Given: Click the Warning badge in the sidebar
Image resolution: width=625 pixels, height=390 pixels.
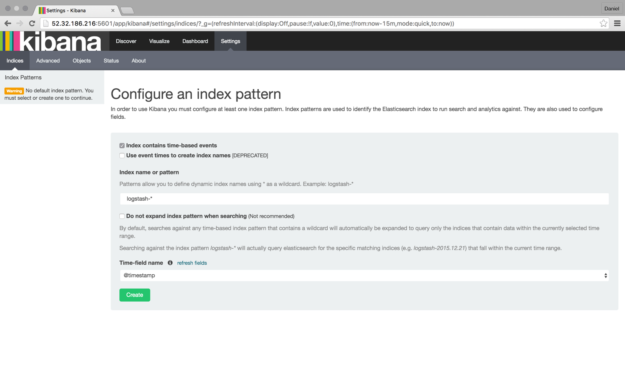Looking at the screenshot, I should click(14, 91).
